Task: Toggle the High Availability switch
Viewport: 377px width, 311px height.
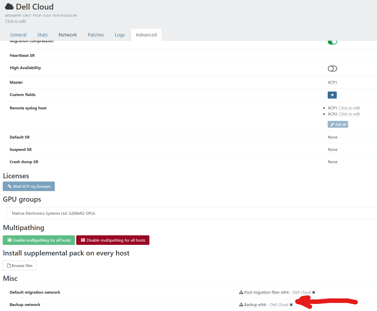Action: 332,69
